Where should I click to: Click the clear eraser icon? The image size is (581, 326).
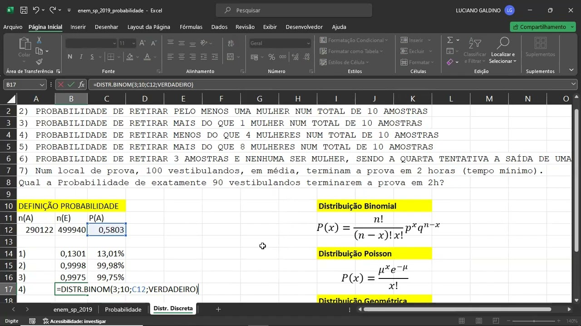click(450, 62)
